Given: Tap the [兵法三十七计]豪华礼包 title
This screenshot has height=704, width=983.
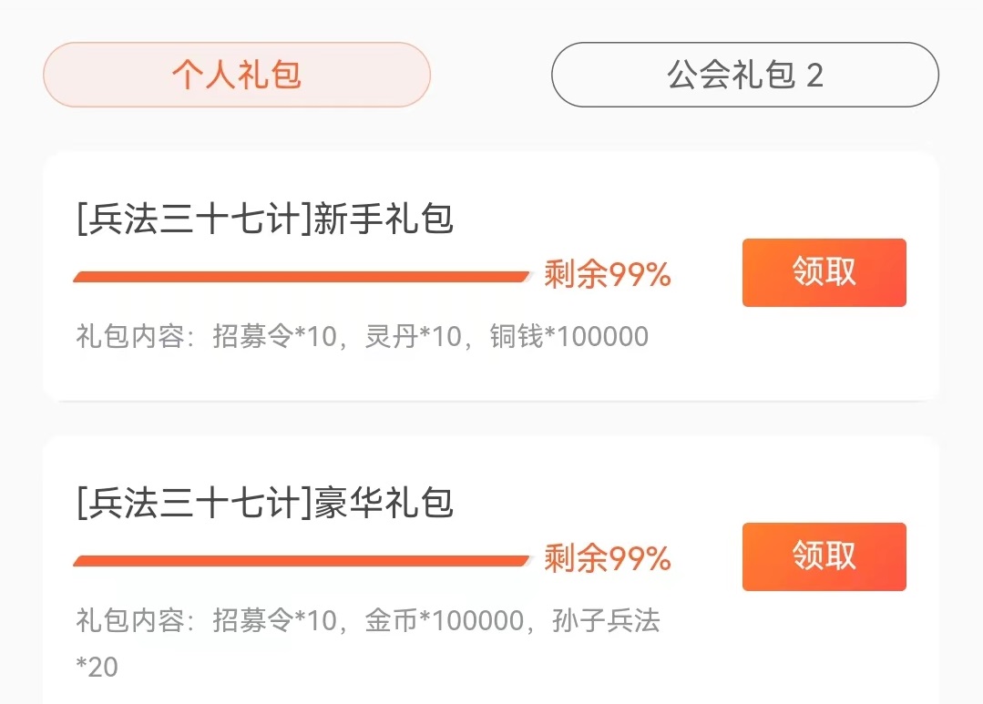Looking at the screenshot, I should (x=265, y=503).
